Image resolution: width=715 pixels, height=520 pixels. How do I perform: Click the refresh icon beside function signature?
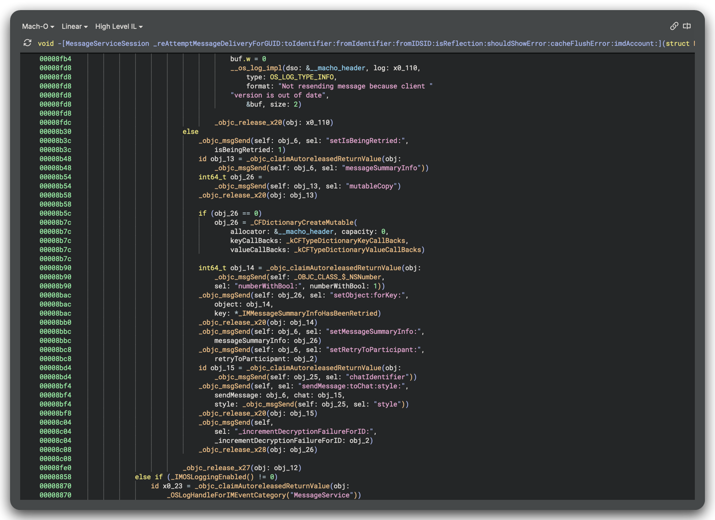[28, 43]
